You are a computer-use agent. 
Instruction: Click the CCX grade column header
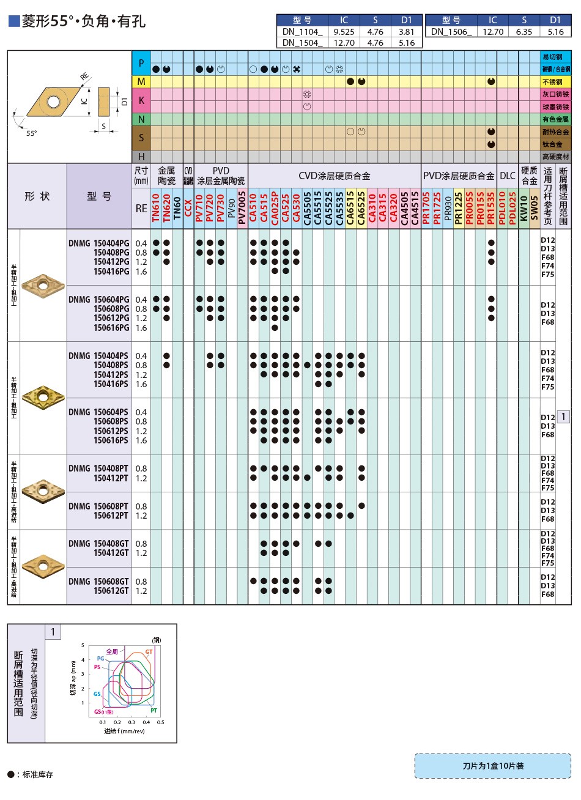[188, 208]
